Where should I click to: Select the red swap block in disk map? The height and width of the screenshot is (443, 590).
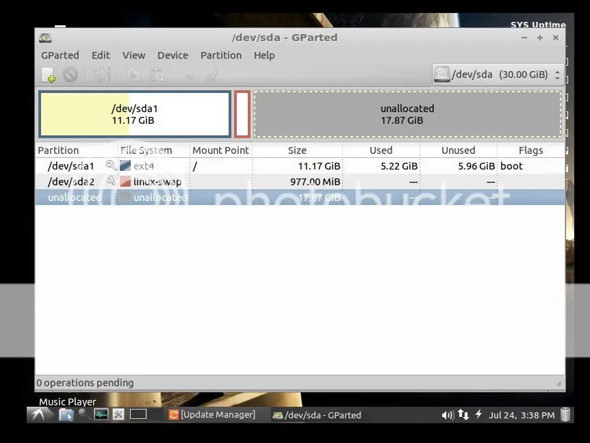pyautogui.click(x=242, y=114)
